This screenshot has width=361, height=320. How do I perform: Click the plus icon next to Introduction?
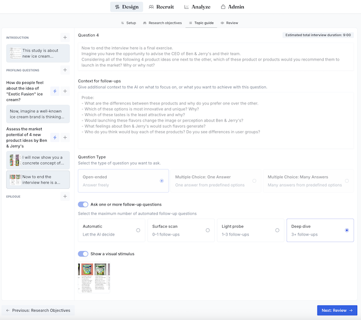(65, 38)
